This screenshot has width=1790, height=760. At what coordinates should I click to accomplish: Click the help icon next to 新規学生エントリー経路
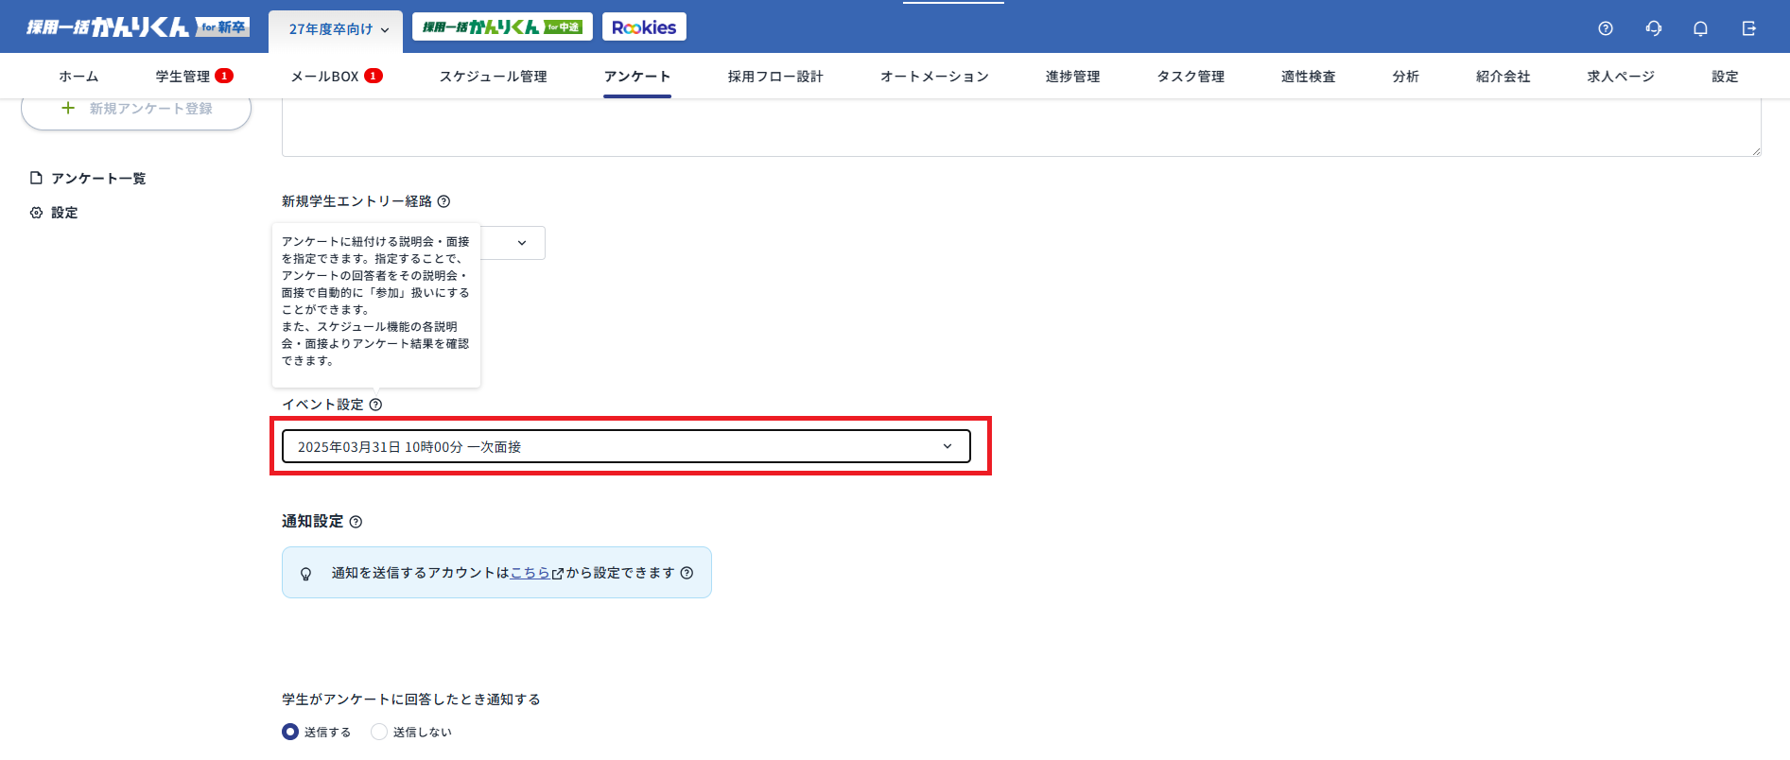tap(443, 201)
